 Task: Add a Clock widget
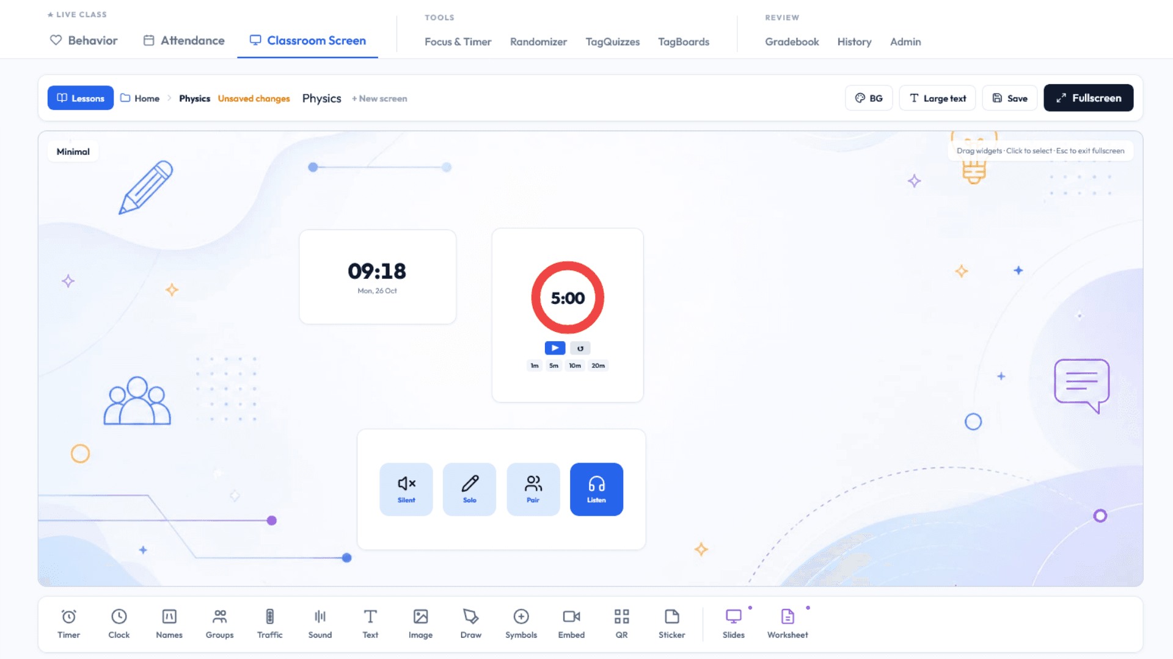119,624
